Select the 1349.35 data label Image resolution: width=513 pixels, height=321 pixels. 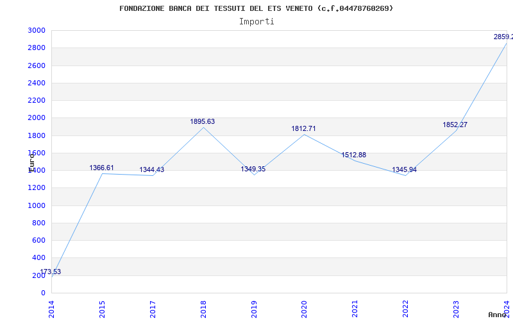click(x=253, y=169)
